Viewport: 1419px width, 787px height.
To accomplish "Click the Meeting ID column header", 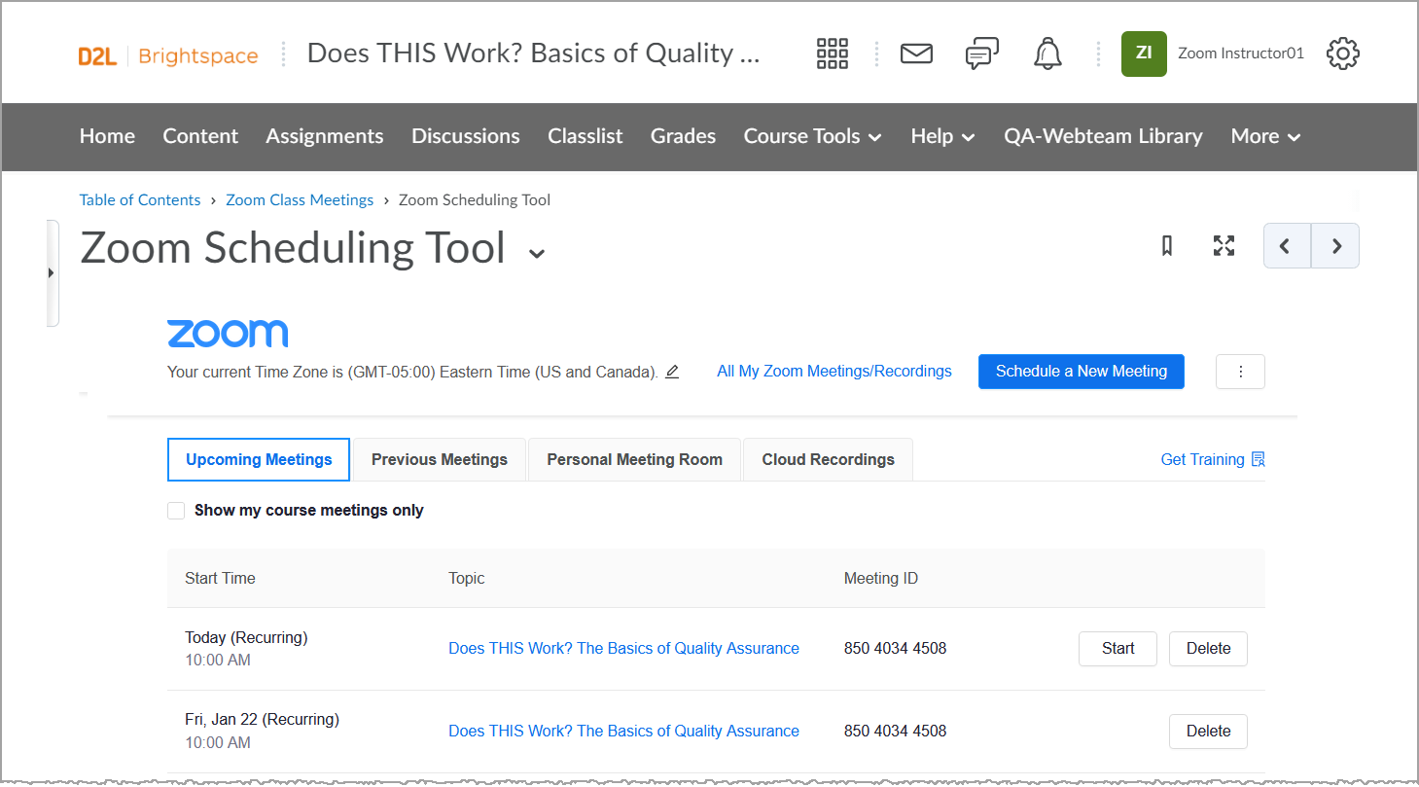I will (x=880, y=578).
